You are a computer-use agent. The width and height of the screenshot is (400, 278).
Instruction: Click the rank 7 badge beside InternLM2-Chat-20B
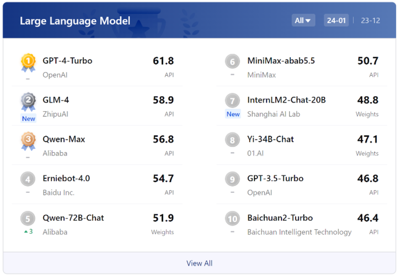click(x=233, y=101)
